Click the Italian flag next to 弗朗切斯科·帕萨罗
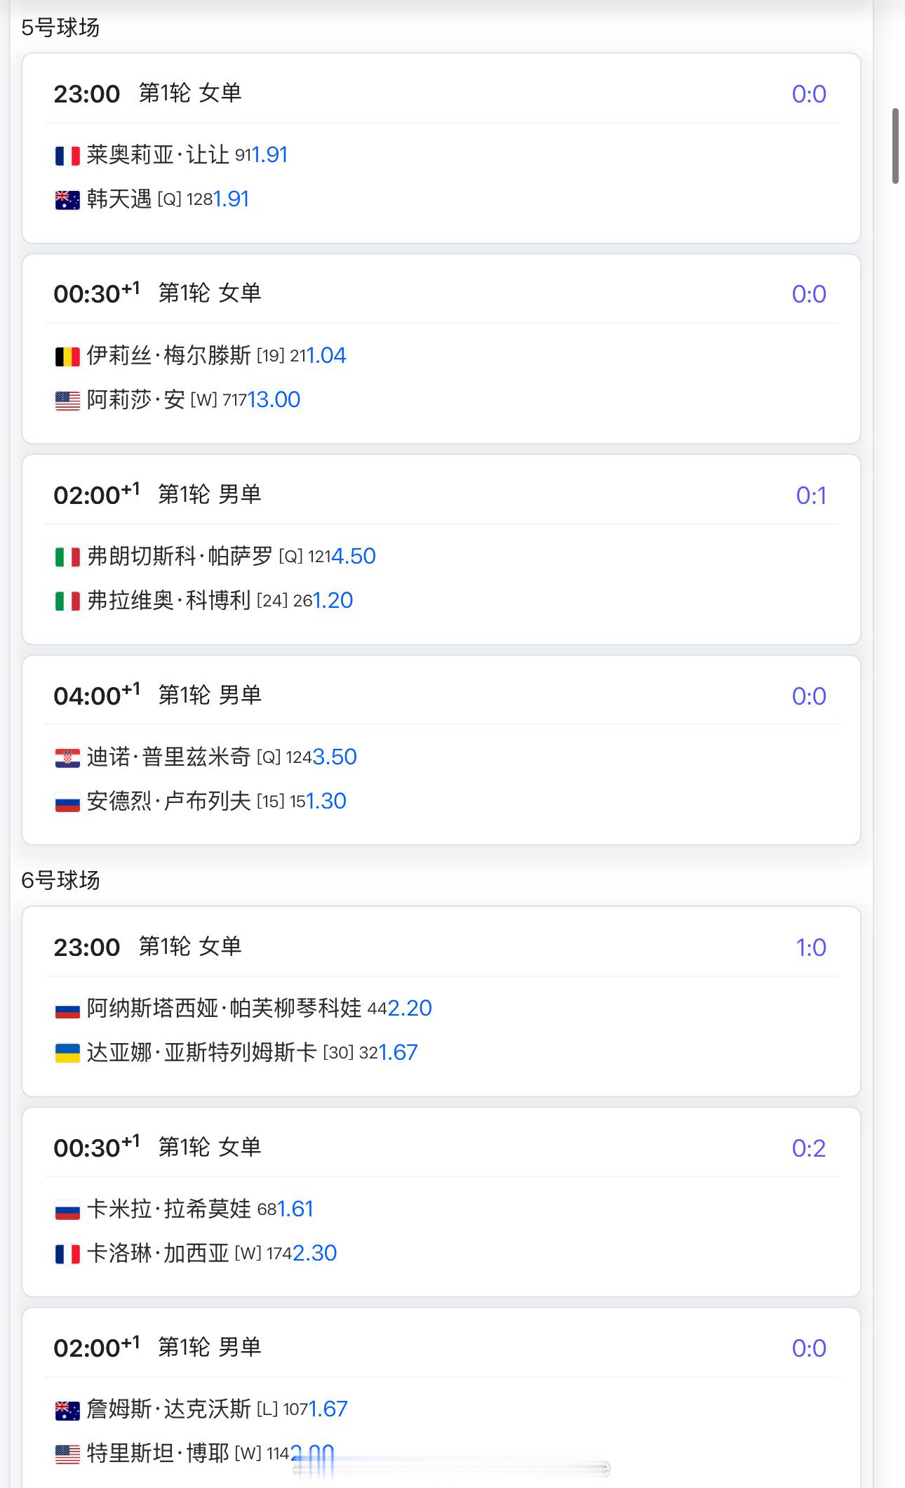The image size is (905, 1488). 67,557
